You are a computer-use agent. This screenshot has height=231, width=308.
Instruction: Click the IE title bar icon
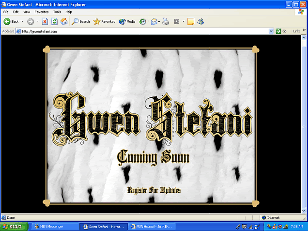click(x=3, y=4)
